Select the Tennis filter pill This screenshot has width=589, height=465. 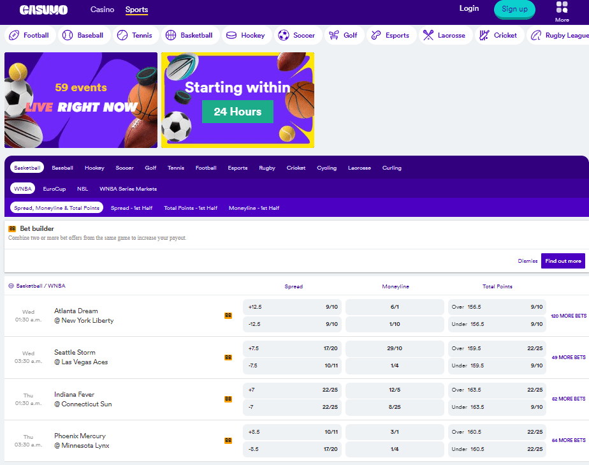[x=175, y=168]
